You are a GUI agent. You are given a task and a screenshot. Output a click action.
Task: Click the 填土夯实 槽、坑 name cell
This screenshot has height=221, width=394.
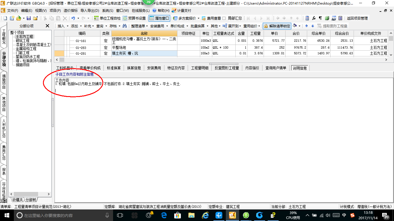(144, 53)
